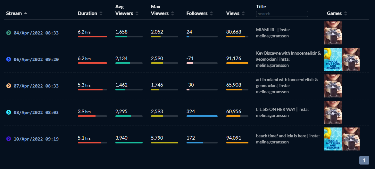The width and height of the screenshot is (375, 169).
Task: Click Just Chatting thumbnail in 08/Apr row
Action: [333, 112]
